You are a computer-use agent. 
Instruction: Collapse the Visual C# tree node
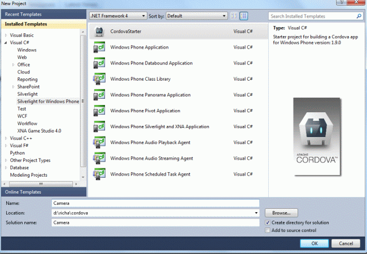(x=6, y=42)
